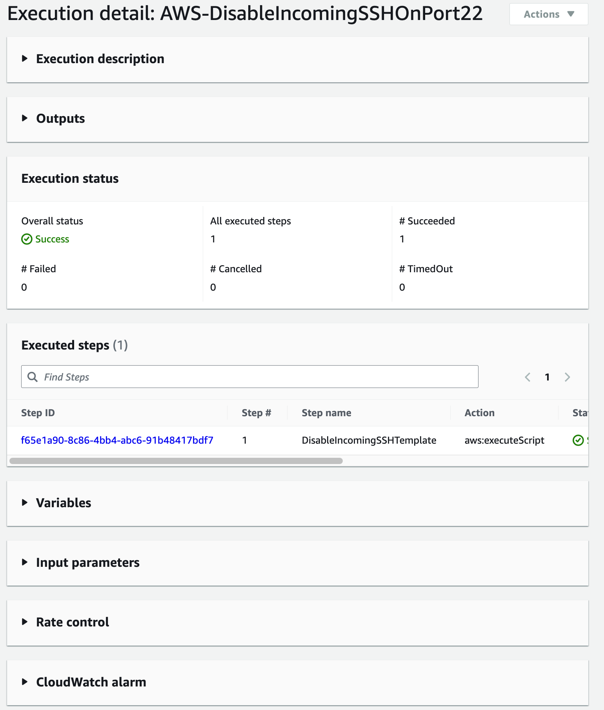
Task: Click the green Success status icon under Overall status
Action: click(x=27, y=239)
